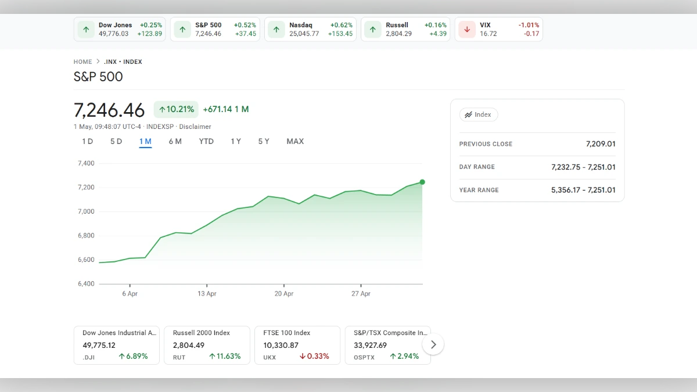Viewport: 697px width, 392px height.
Task: Open S&P/TSX Composite Index related card
Action: point(388,345)
